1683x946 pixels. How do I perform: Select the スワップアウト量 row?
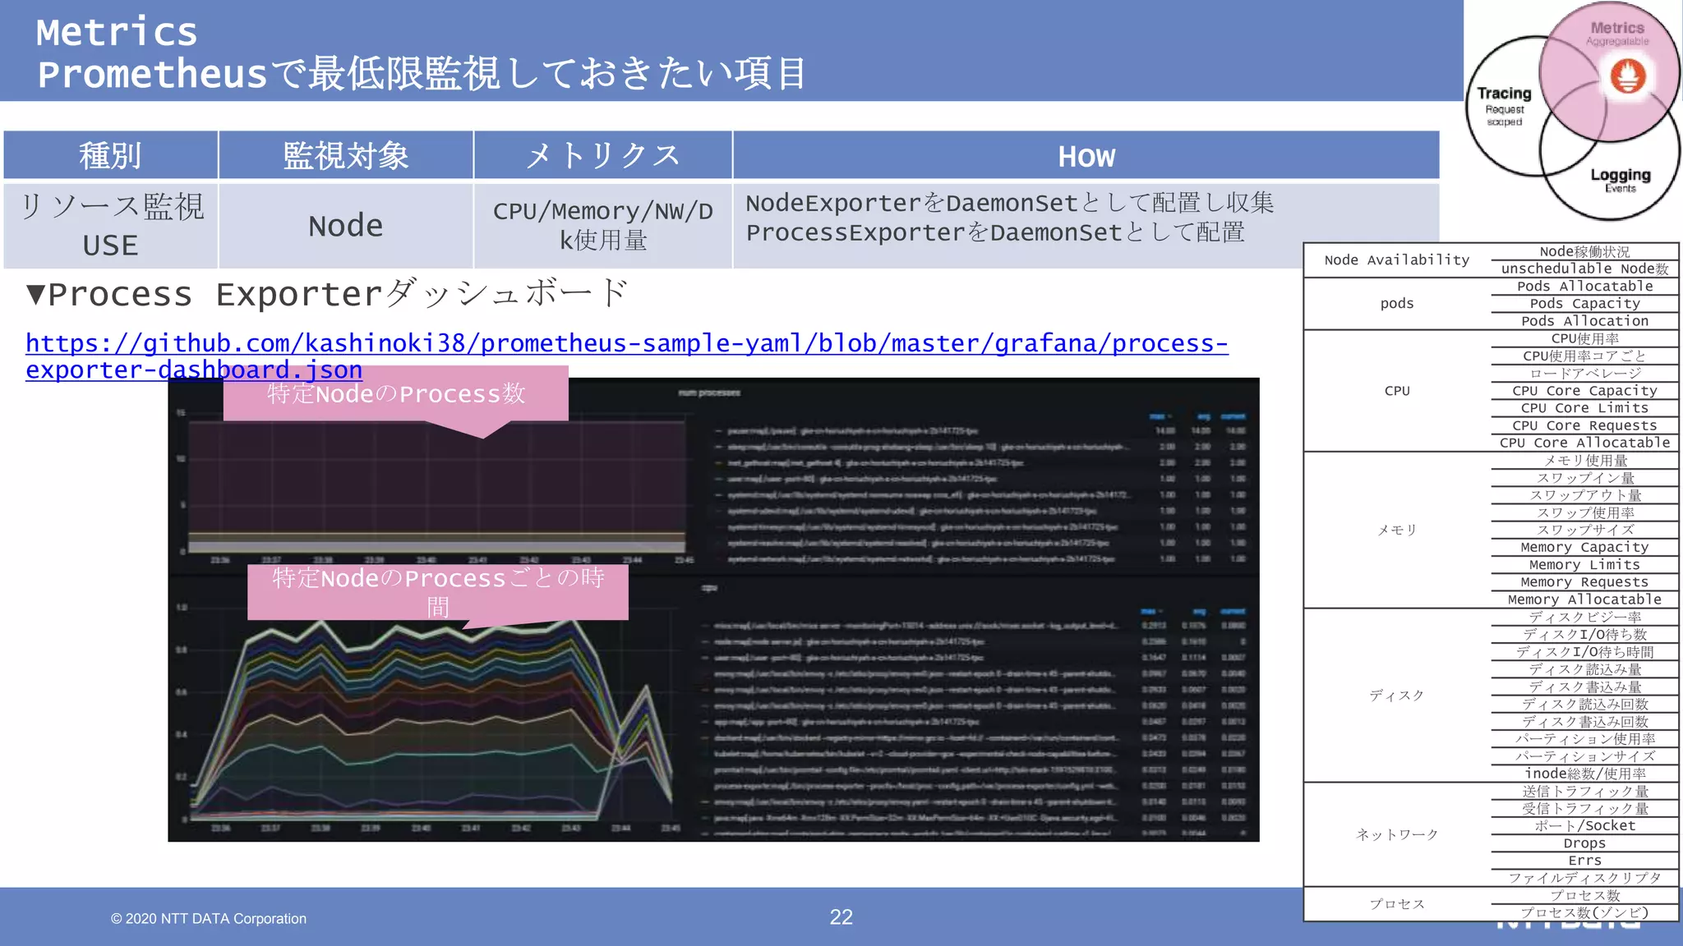[x=1584, y=495]
